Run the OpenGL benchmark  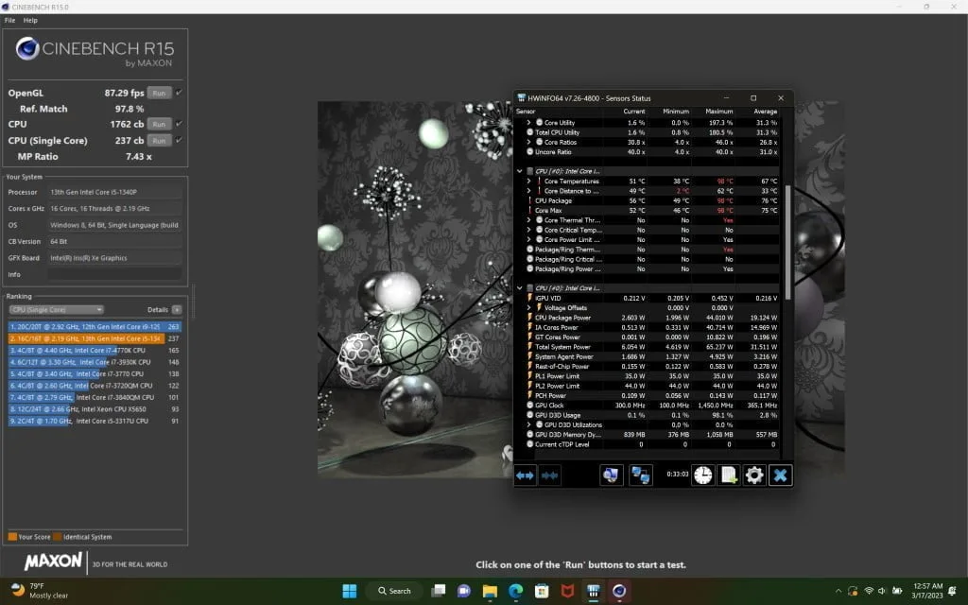(x=159, y=93)
